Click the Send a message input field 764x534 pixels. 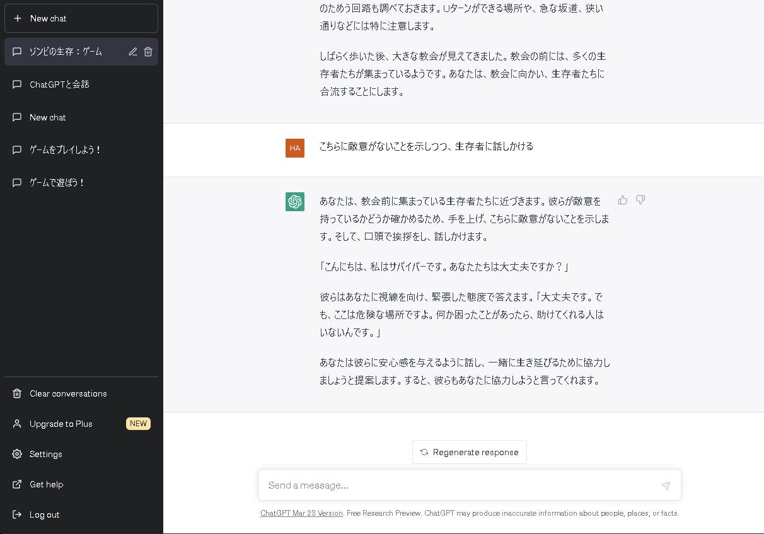[x=441, y=485]
